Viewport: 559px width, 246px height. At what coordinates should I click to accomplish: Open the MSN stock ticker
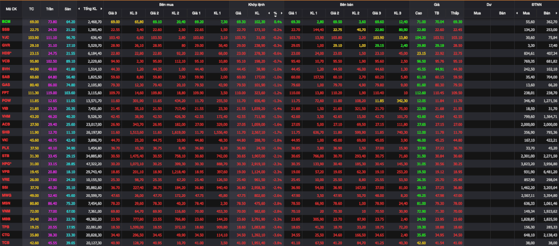6,202
